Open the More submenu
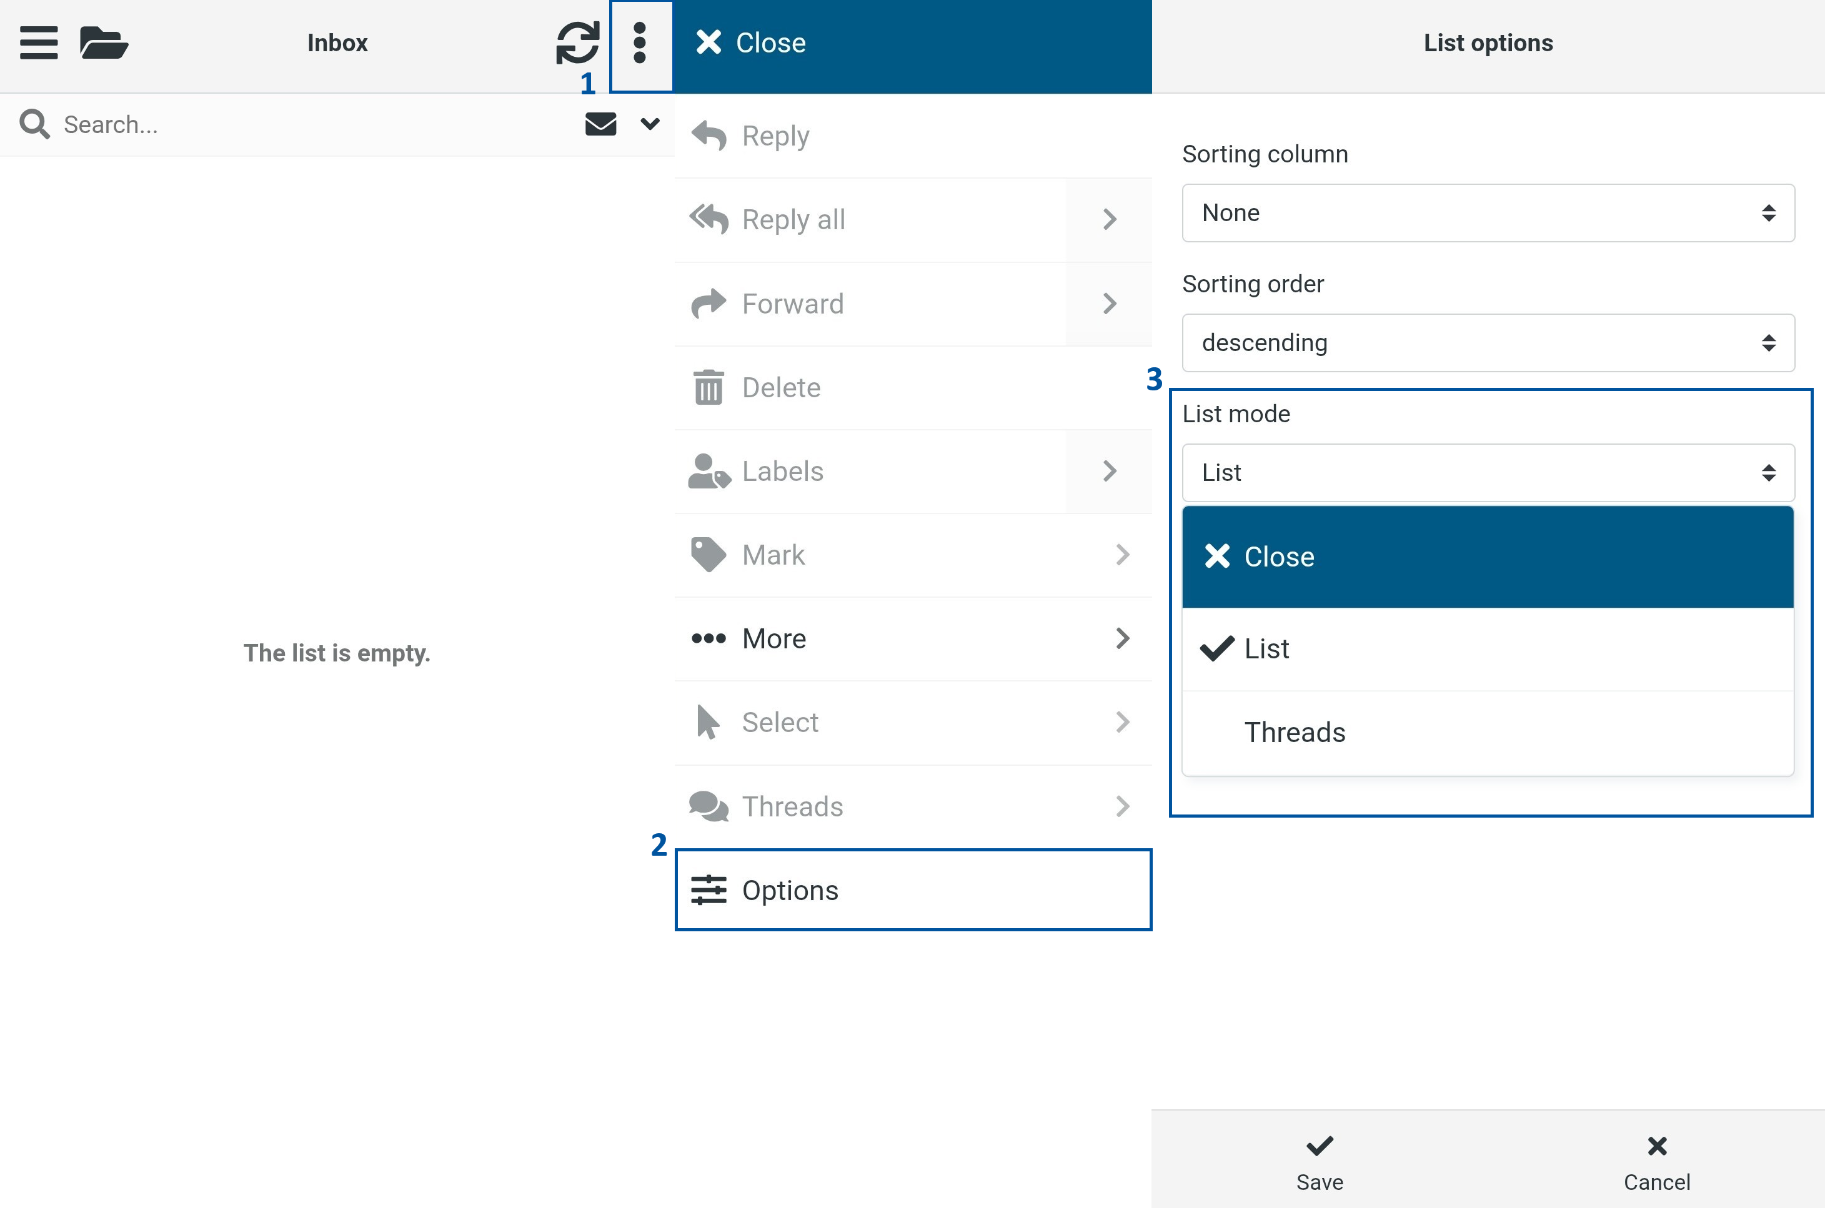The width and height of the screenshot is (1825, 1208). [912, 639]
